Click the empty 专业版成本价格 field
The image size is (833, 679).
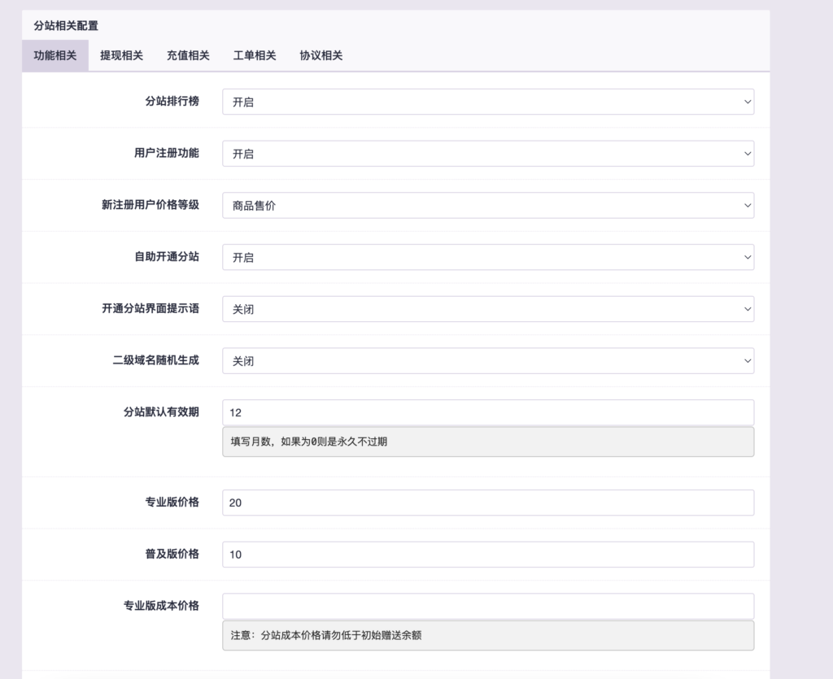pos(488,607)
